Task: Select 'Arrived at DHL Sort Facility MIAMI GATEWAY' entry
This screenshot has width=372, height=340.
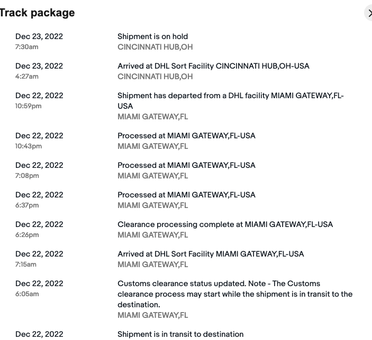Action: (211, 254)
